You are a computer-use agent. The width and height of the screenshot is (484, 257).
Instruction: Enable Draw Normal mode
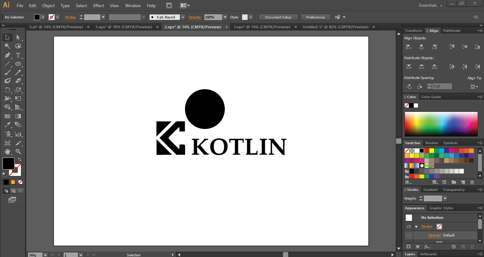click(6, 191)
